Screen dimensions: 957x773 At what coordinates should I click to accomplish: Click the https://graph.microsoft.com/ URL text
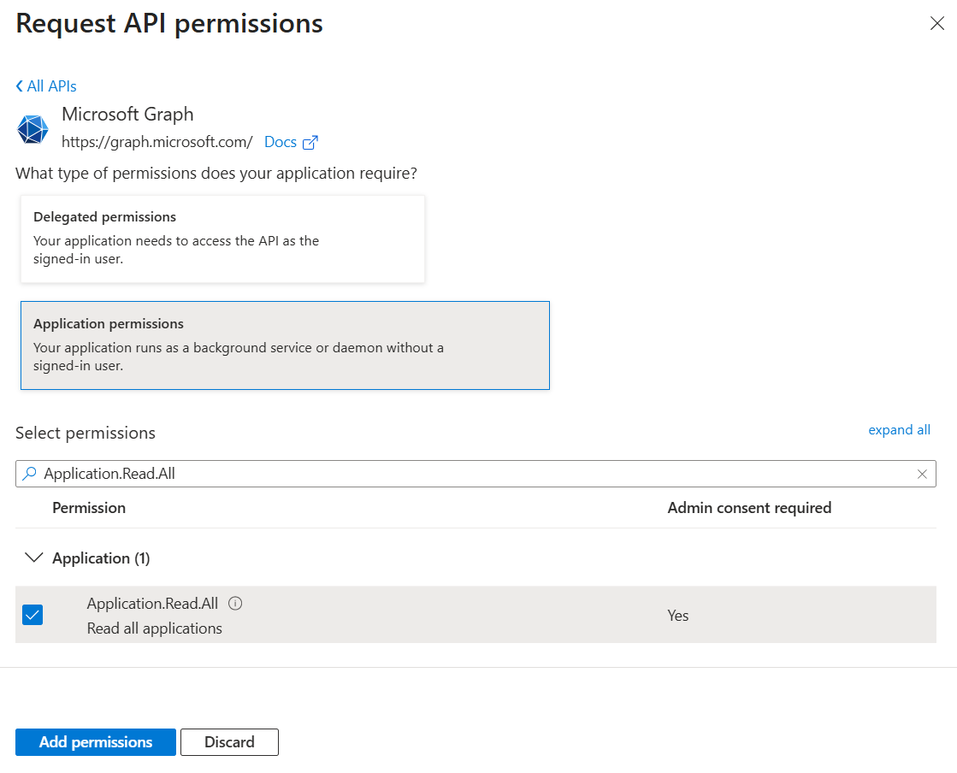157,142
